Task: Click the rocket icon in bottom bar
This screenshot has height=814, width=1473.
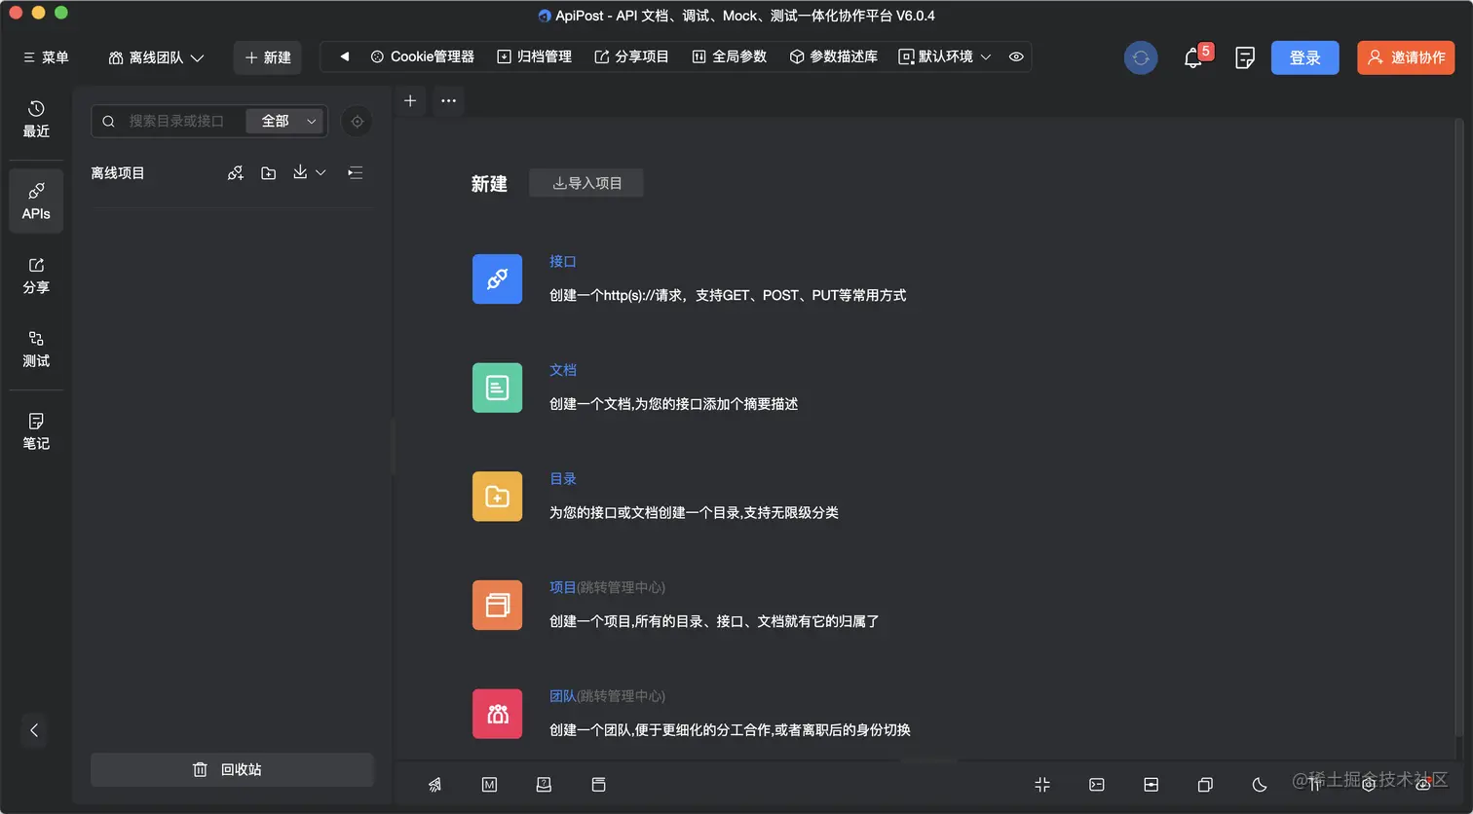Action: tap(435, 785)
